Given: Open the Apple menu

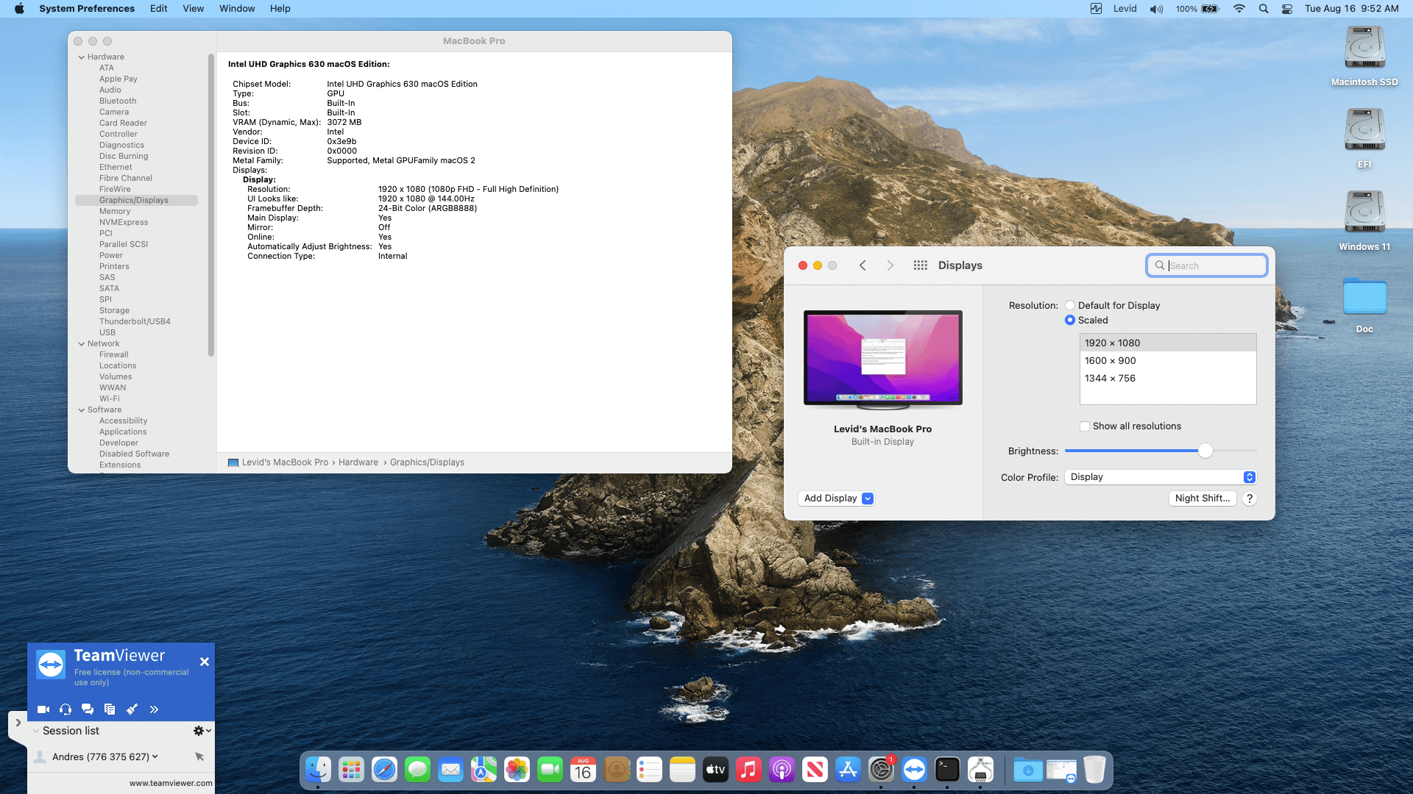Looking at the screenshot, I should tap(19, 9).
